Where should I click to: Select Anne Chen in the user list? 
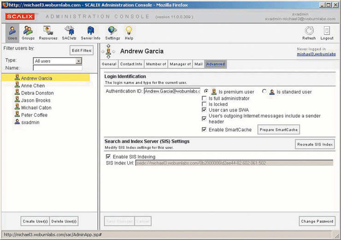(x=33, y=86)
